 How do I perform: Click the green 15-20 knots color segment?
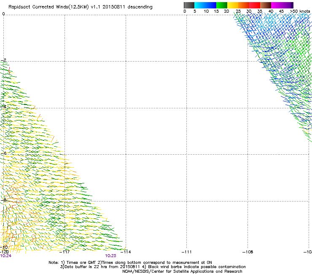[222, 5]
